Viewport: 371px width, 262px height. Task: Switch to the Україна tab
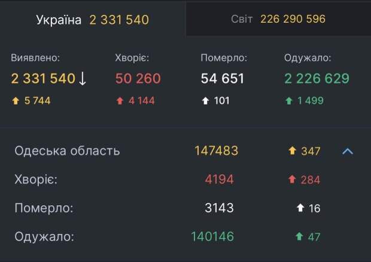[92, 20]
